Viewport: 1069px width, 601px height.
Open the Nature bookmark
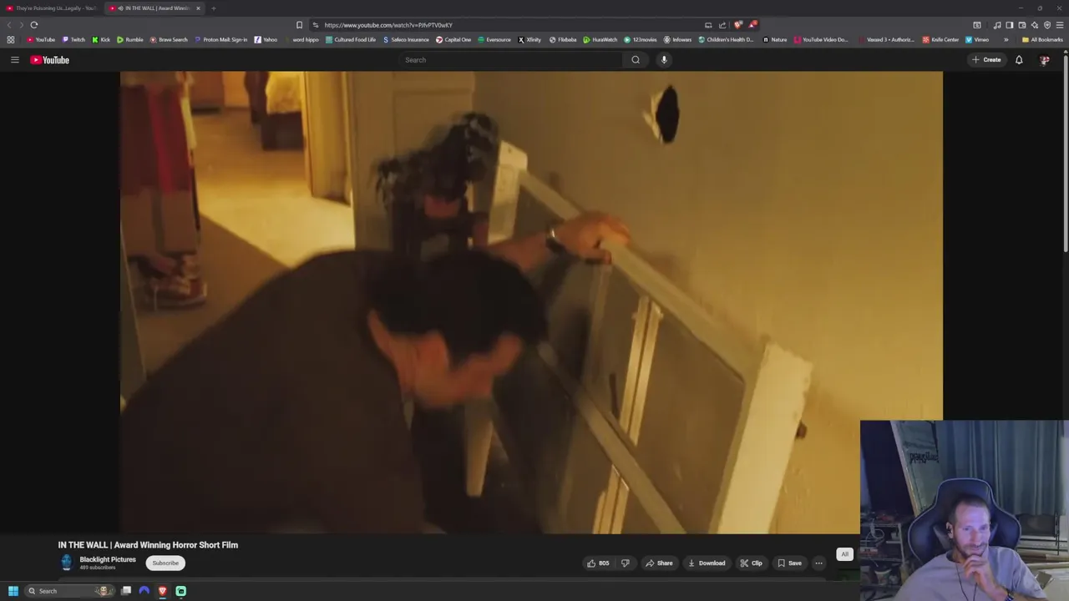click(x=774, y=39)
